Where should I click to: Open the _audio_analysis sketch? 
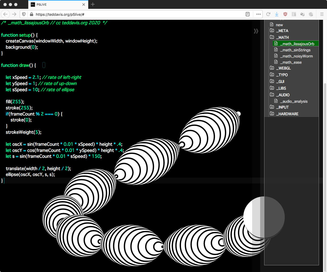point(294,101)
